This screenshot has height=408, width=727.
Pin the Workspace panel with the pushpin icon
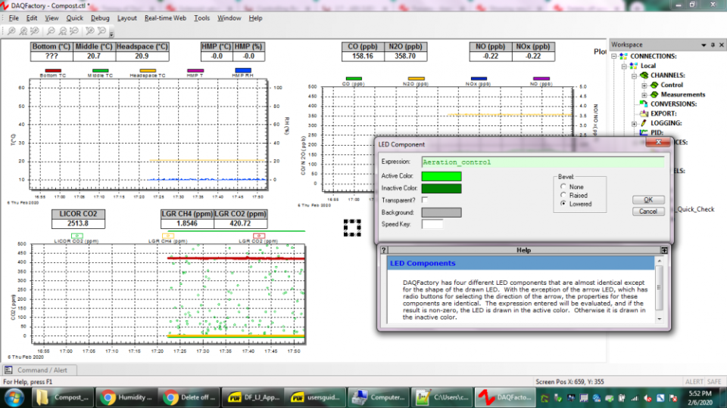[713, 45]
